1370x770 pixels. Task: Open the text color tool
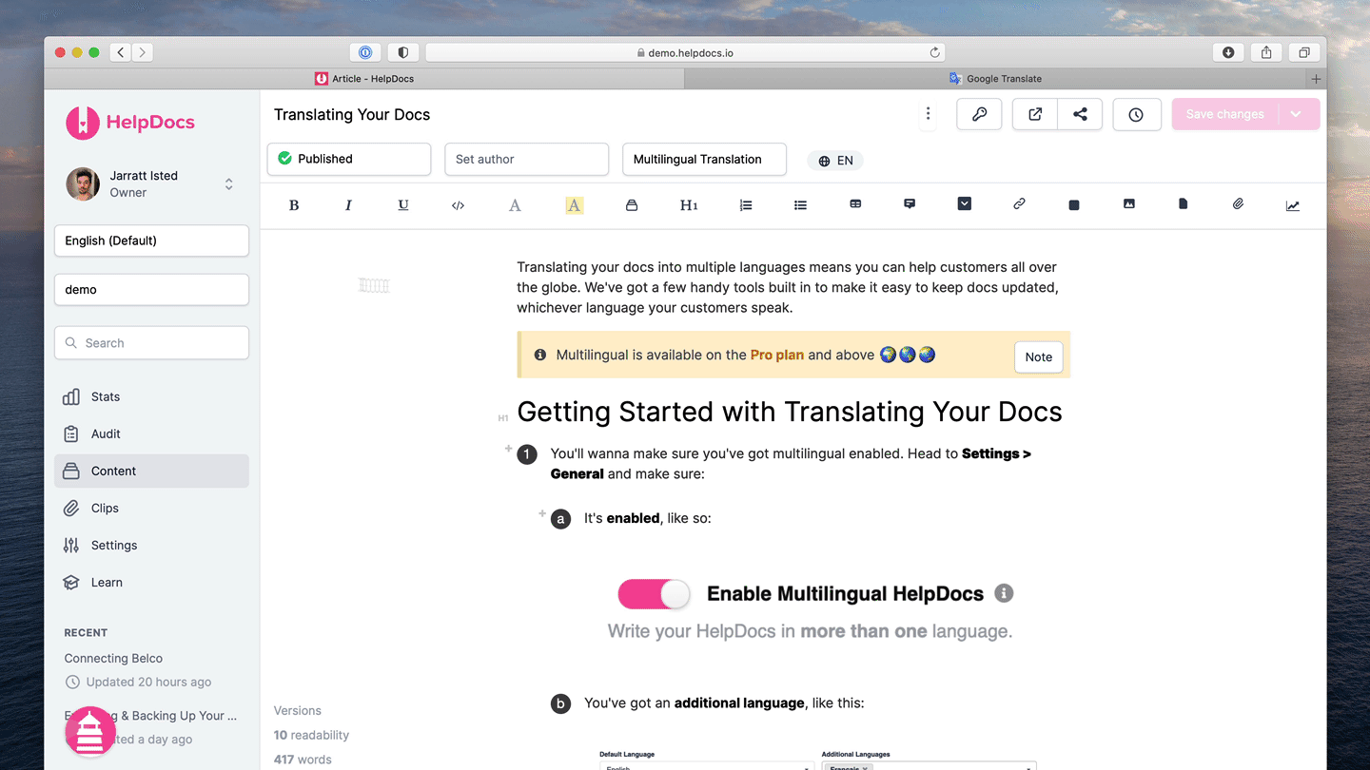[x=515, y=205]
